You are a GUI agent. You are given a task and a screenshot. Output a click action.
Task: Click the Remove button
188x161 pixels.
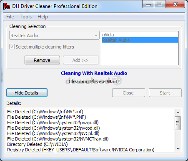click(42, 60)
